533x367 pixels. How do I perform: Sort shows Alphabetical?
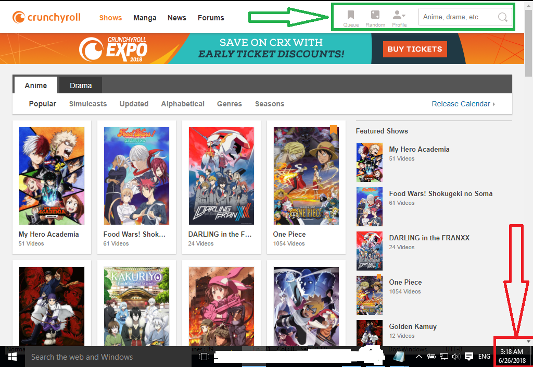pyautogui.click(x=183, y=104)
